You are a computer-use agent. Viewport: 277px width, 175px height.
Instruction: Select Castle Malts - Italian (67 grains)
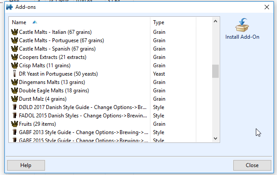click(x=55, y=32)
